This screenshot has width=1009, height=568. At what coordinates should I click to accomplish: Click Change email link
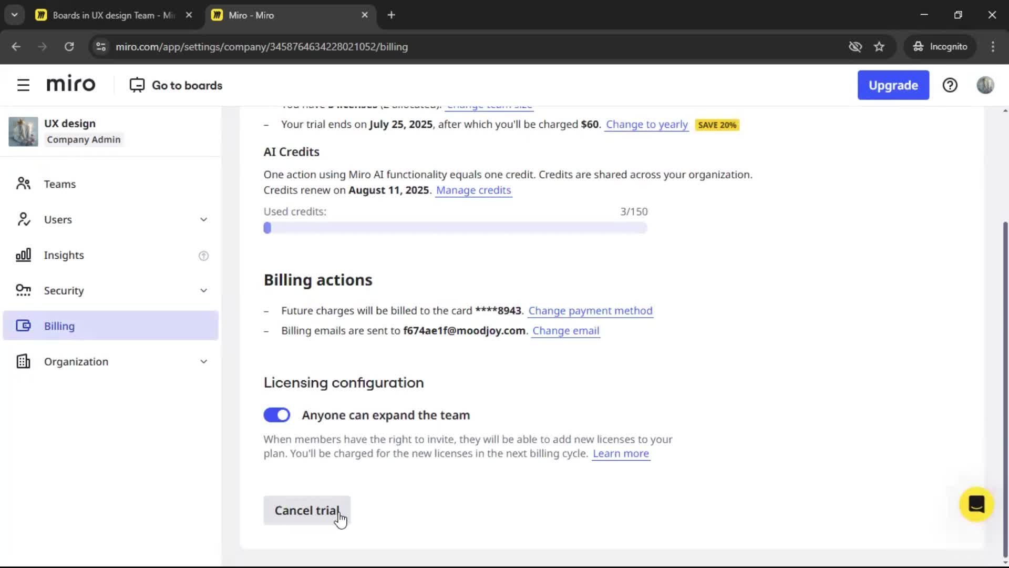pyautogui.click(x=565, y=331)
